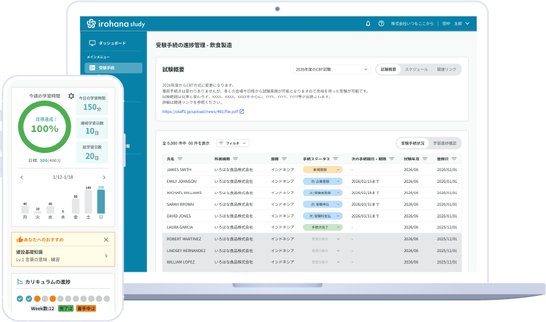This screenshot has height=322, width=546.
Task: Click the thumbs-up icon on あなたへのおすすめ
Action: 20,239
